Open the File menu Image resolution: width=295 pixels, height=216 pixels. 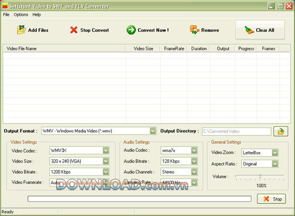coord(6,14)
